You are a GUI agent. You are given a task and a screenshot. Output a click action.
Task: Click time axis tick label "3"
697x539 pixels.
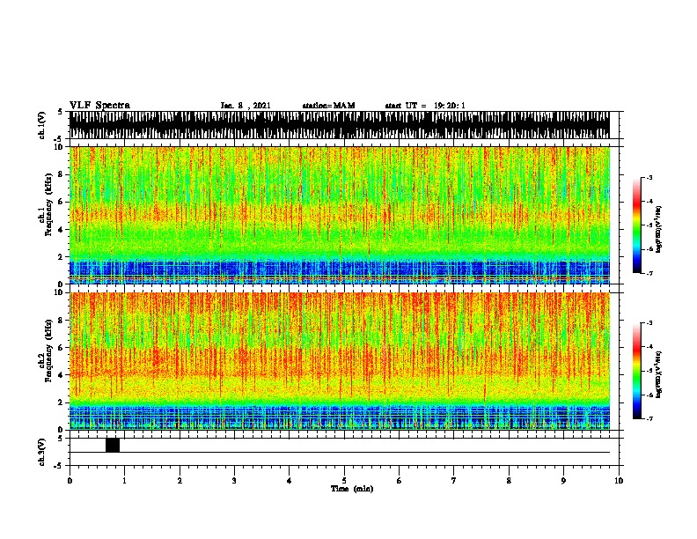click(234, 481)
